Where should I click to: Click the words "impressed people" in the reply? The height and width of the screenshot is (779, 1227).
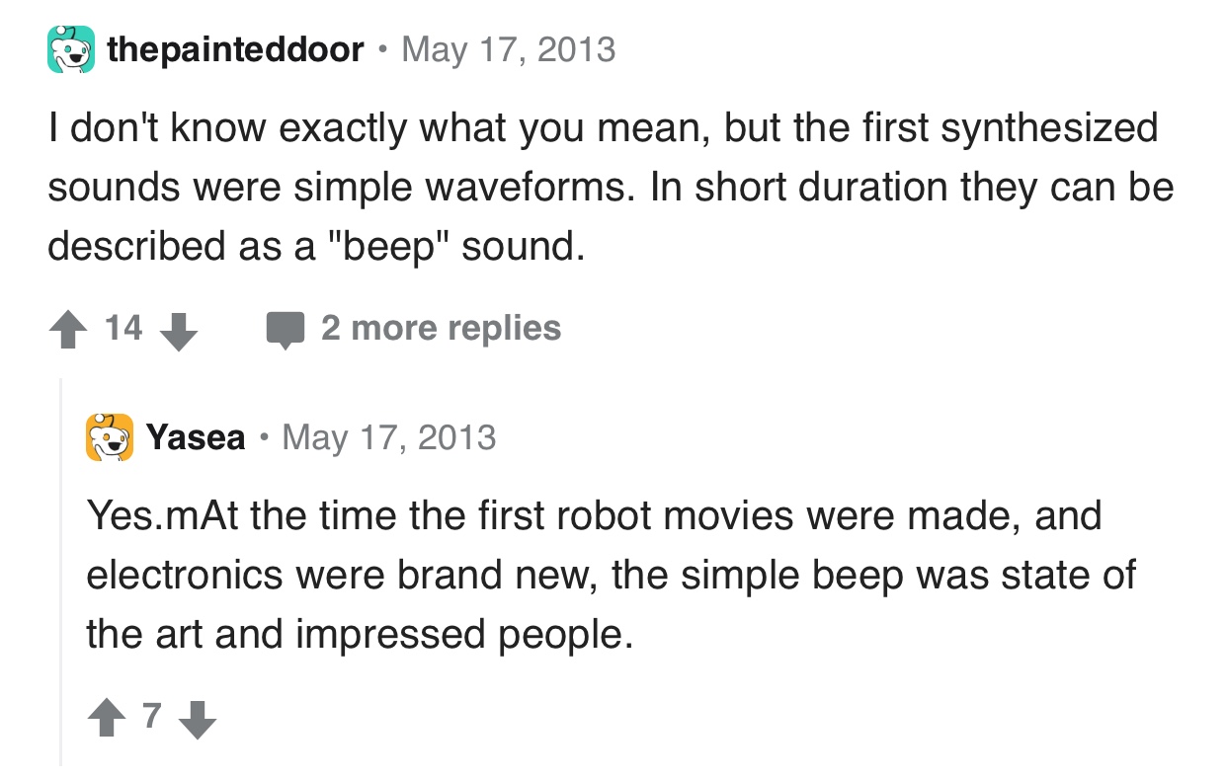(453, 633)
